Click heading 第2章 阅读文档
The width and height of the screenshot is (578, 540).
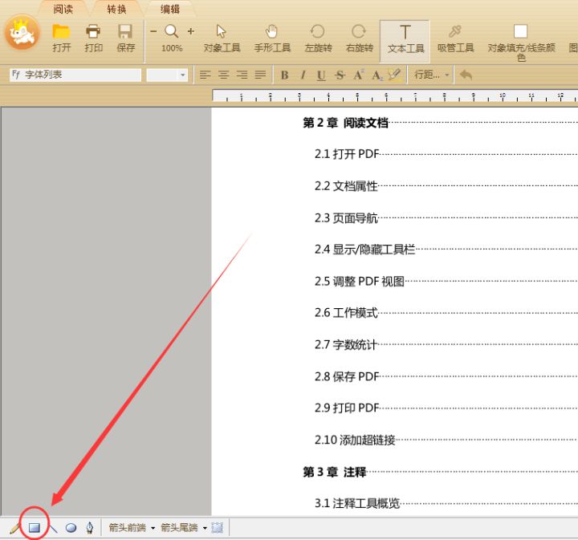click(x=345, y=123)
